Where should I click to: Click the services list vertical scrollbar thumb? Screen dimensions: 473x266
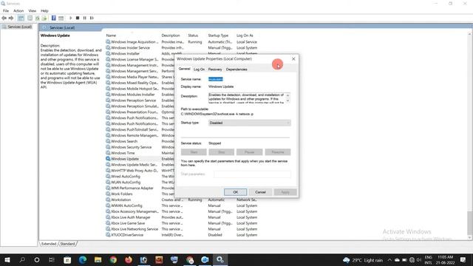(469, 222)
